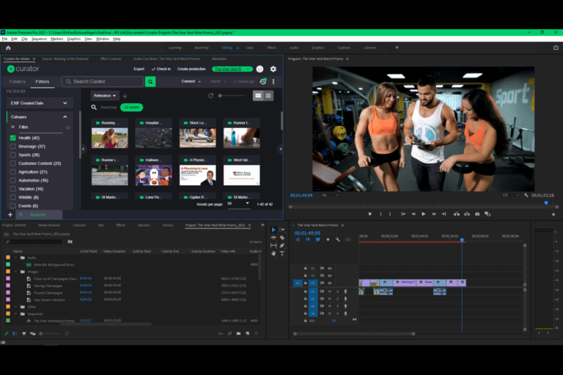Expand the EXIF Created Date filter

point(65,103)
